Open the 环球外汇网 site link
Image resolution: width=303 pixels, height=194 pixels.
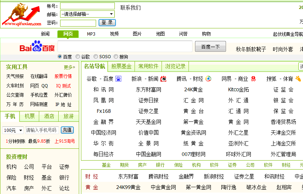pos(239,154)
